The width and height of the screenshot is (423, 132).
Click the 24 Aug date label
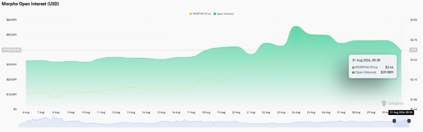296,112
